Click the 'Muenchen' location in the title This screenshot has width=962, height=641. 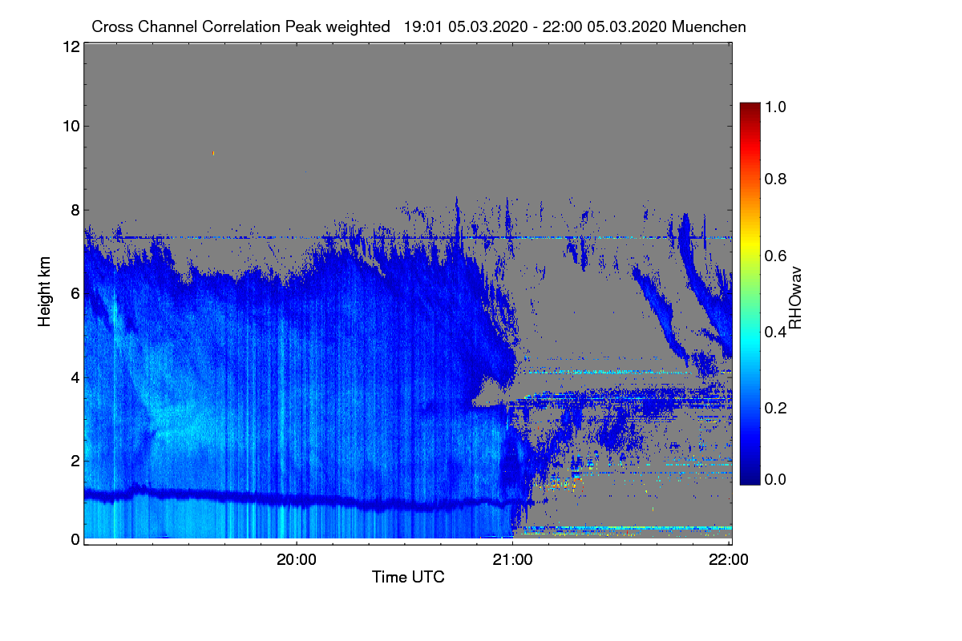pos(709,26)
